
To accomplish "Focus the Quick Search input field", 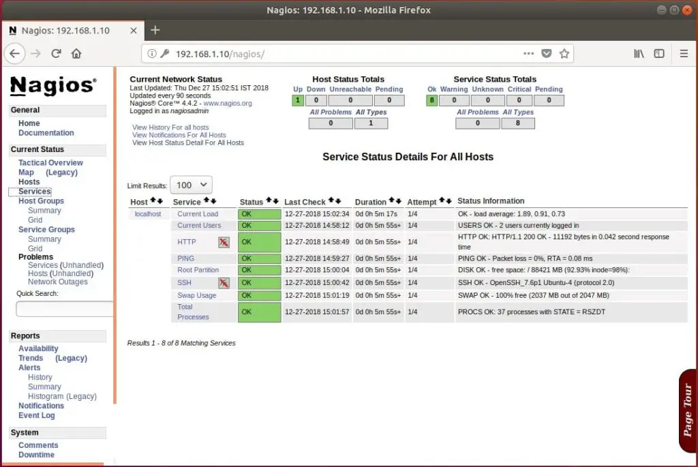I will (x=65, y=309).
